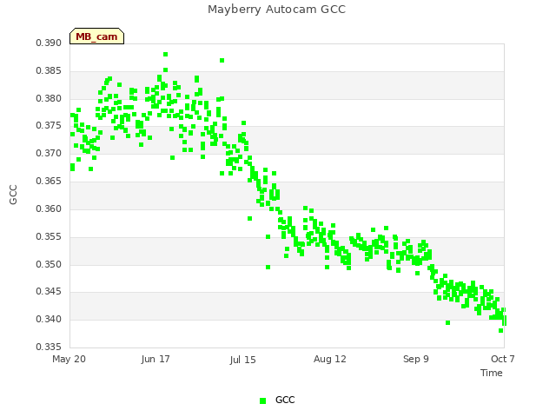The height and width of the screenshot is (417, 556).
Task: Click the 0.365 y-axis value
Action: coord(49,181)
